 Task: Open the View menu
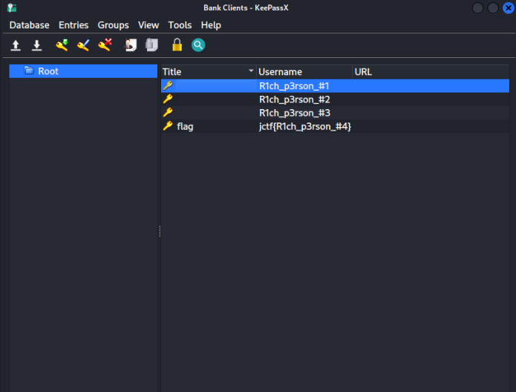click(x=148, y=25)
